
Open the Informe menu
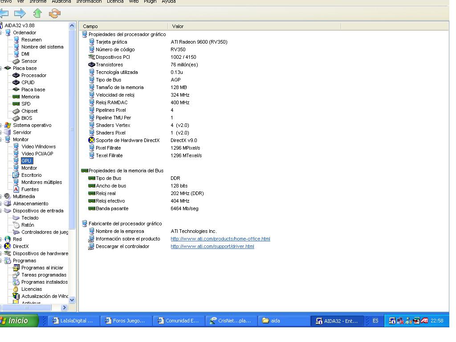38,1
